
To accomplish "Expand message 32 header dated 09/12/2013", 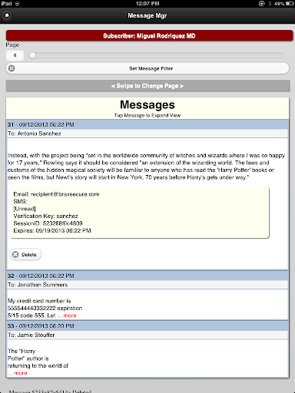I will click(x=147, y=276).
